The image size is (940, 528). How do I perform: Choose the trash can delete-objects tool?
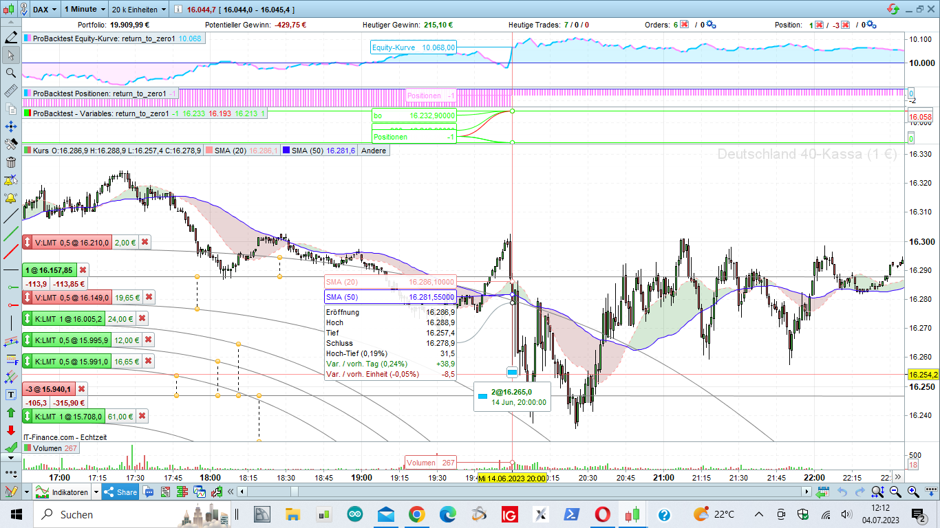10,162
